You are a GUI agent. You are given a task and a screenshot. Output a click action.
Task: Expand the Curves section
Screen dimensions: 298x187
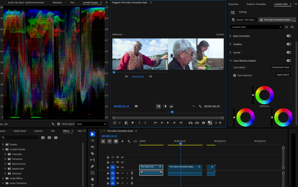pos(230,53)
